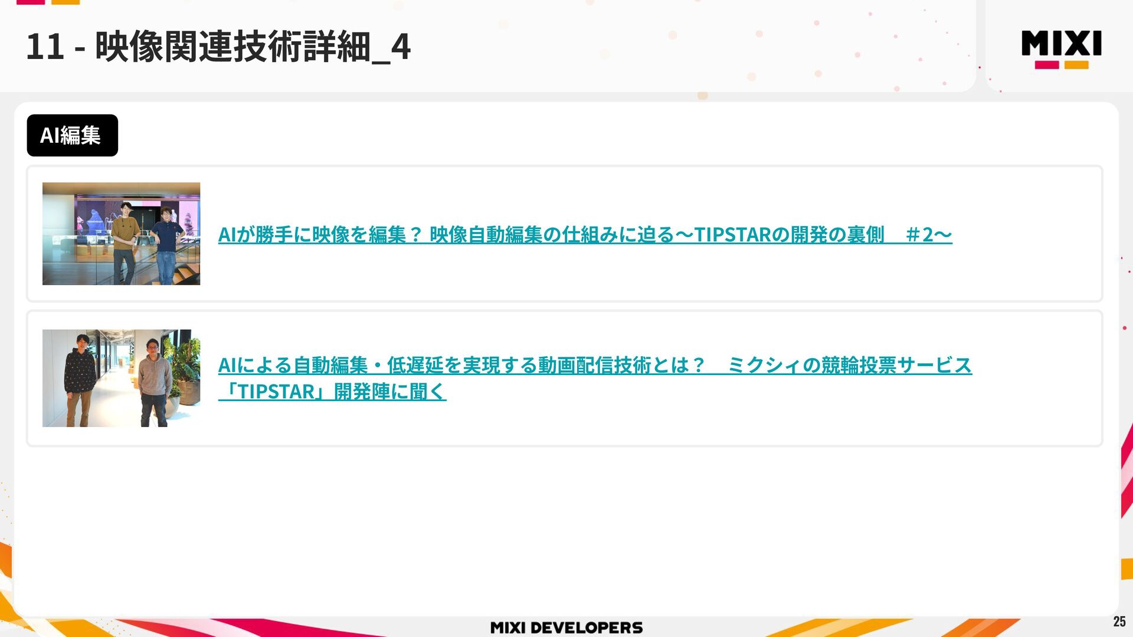Click the orange bar under the MIXI logo
This screenshot has height=637, width=1133.
tap(1076, 65)
